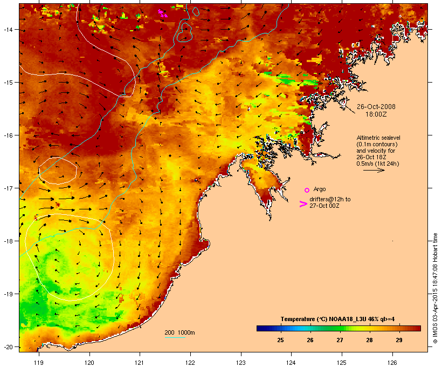The height and width of the screenshot is (367, 442).
Task: Click the colorbar value label 26
Action: (310, 340)
